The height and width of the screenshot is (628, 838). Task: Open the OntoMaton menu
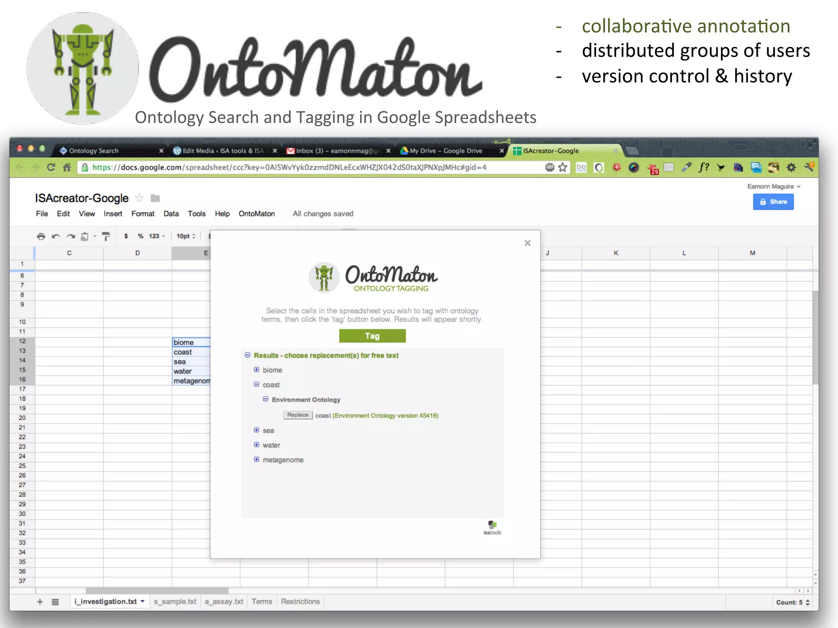257,214
